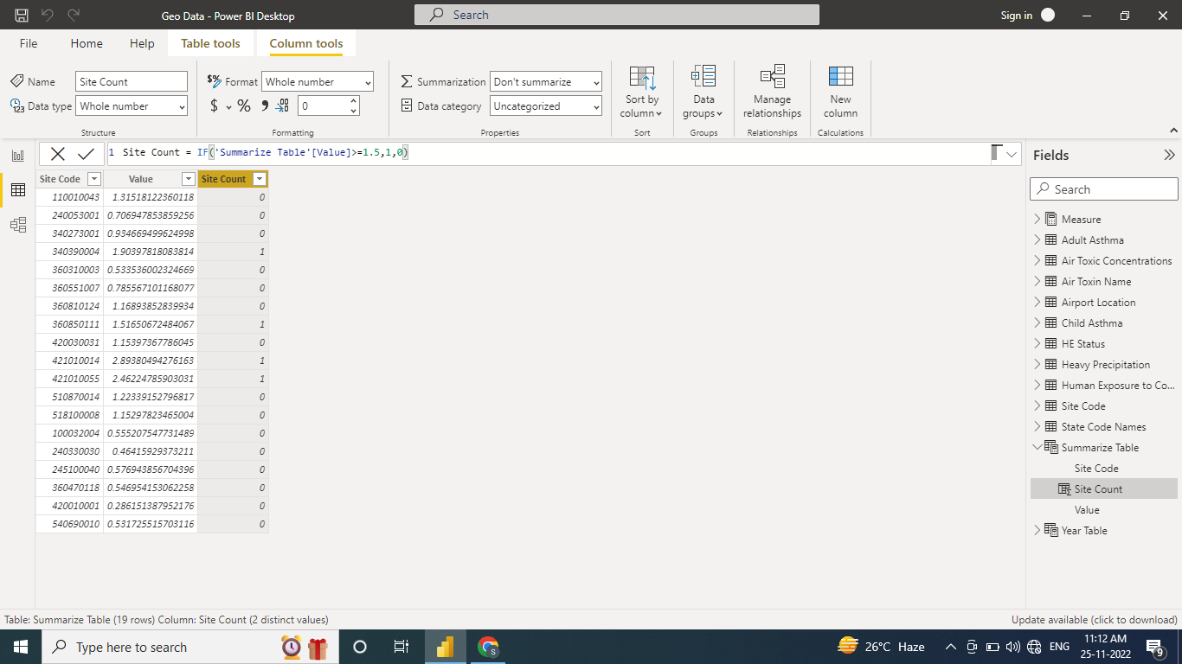Expand the Adult Asthma table
Image resolution: width=1182 pixels, height=664 pixels.
click(1038, 239)
